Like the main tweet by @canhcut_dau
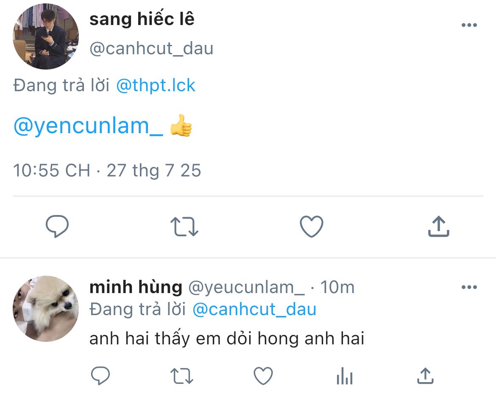Screen dimensions: 496x394 tap(312, 226)
